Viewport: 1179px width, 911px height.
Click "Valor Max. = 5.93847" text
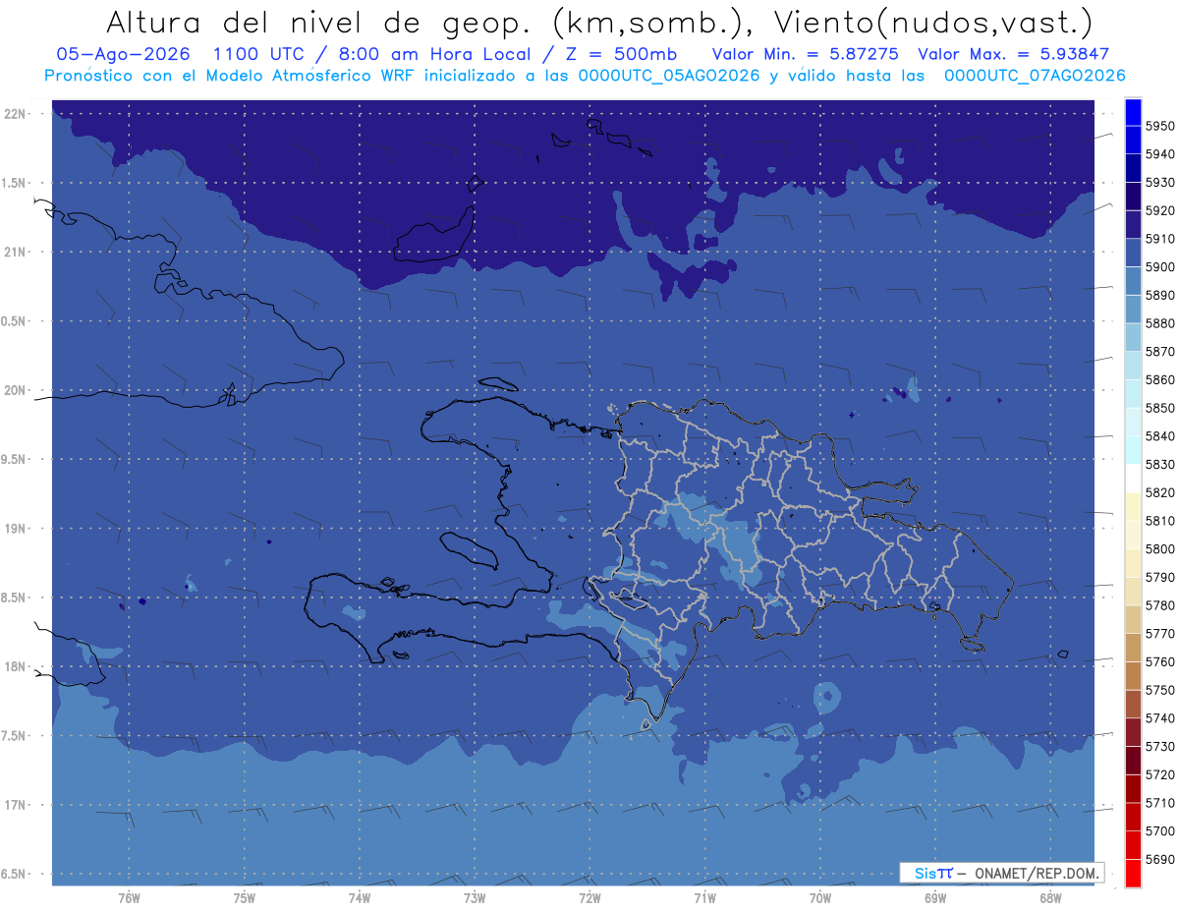click(x=1013, y=54)
